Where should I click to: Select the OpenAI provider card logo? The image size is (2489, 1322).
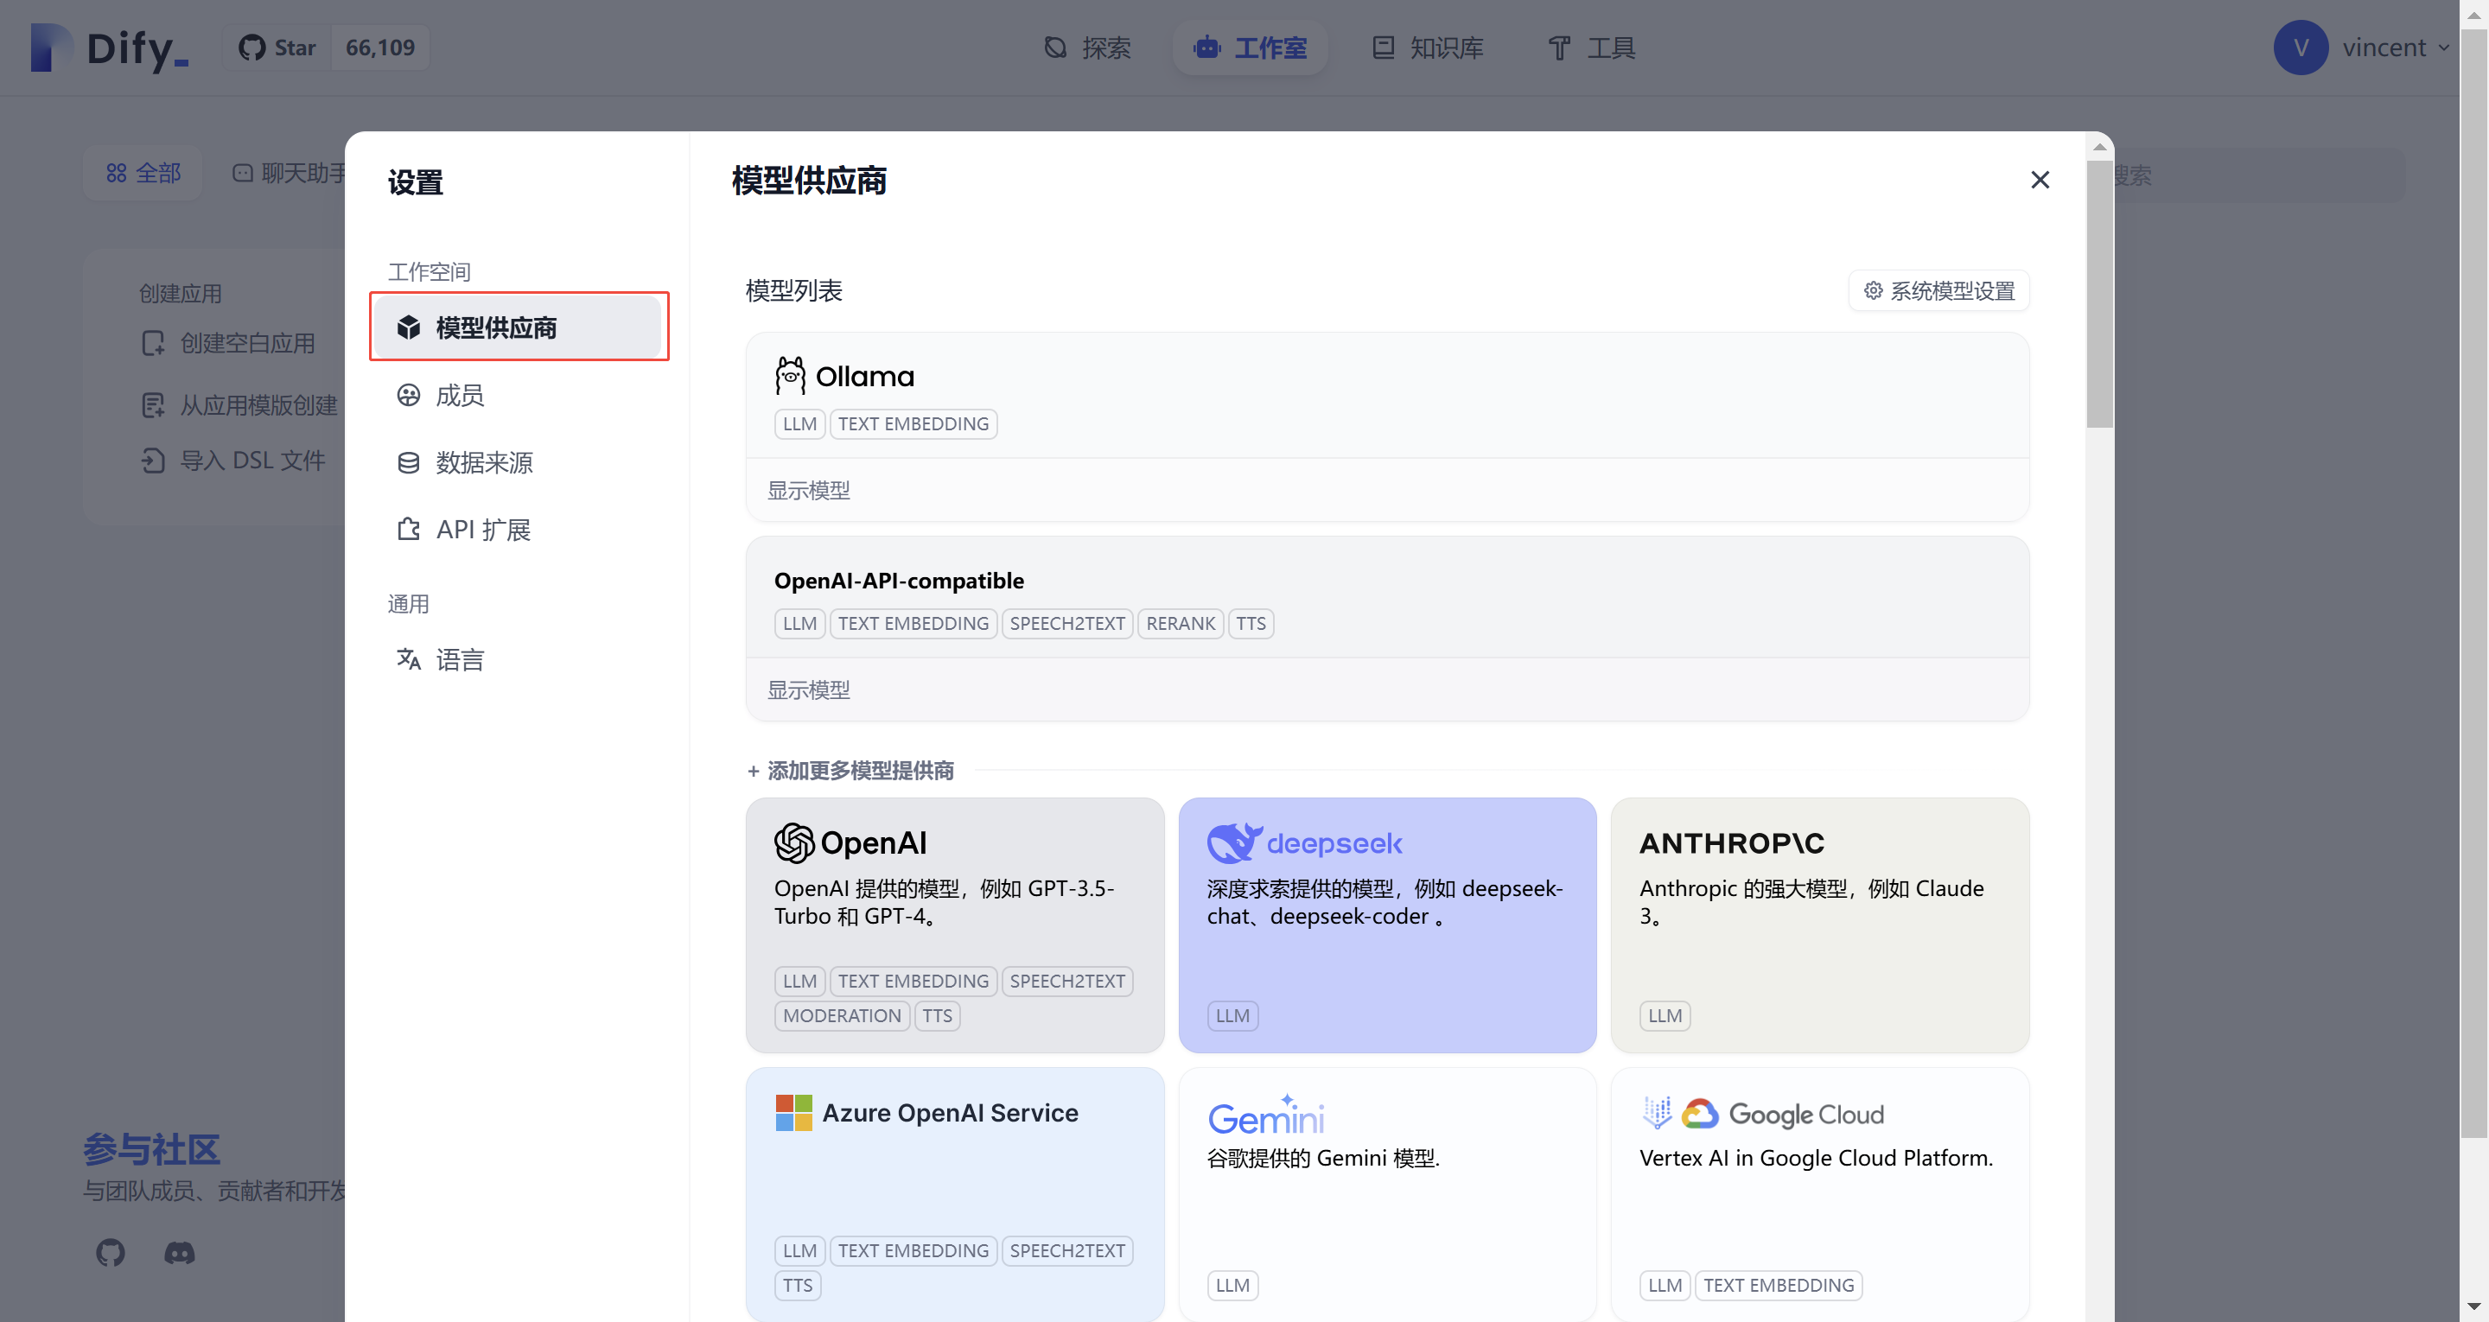tap(850, 842)
